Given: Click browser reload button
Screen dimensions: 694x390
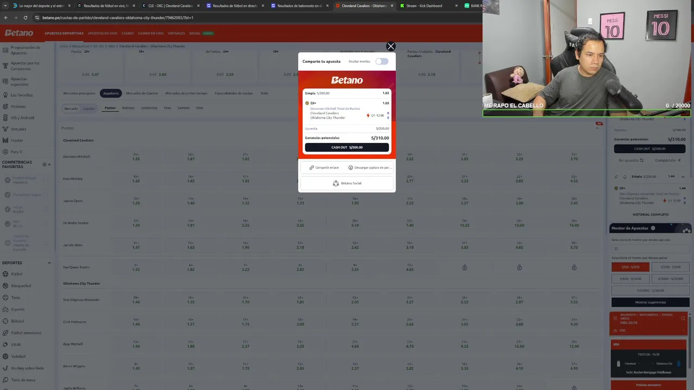Looking at the screenshot, I should tap(25, 17).
